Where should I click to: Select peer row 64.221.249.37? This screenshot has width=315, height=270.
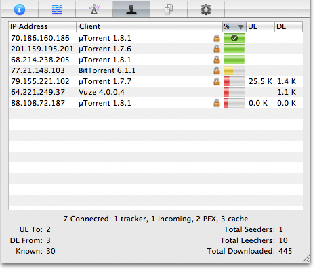(x=156, y=92)
